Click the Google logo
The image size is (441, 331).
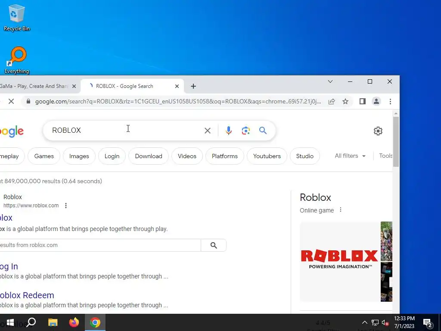[x=12, y=131]
